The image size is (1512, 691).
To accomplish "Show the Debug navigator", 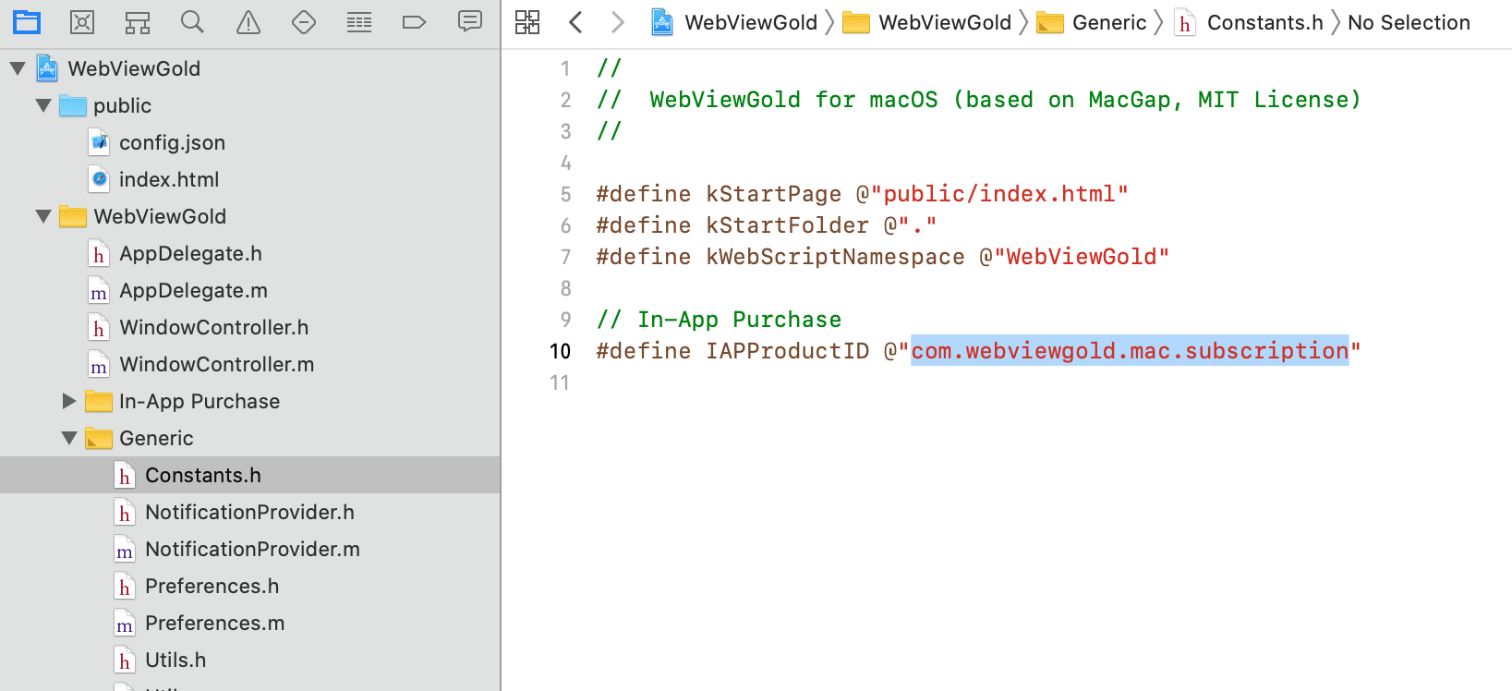I will click(359, 21).
